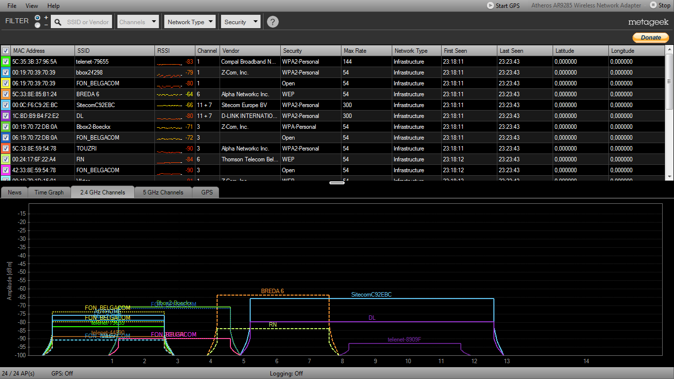Sort table by Channel column header
This screenshot has width=674, height=379.
click(x=207, y=51)
